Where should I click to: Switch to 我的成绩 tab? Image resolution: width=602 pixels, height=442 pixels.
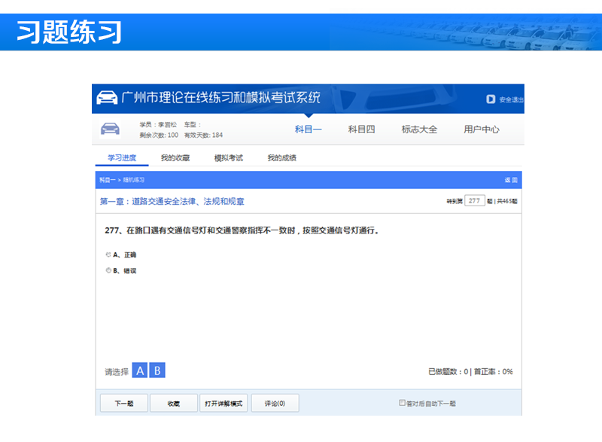[281, 158]
